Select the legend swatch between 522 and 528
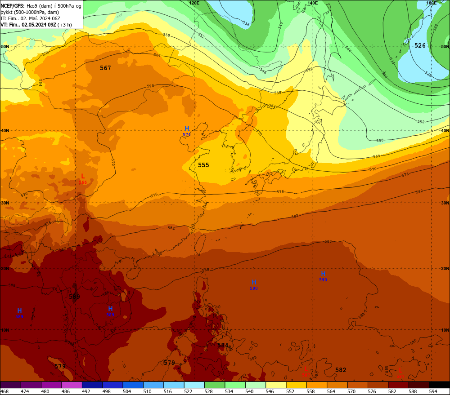Viewport: 450px width, 395px height. (x=194, y=385)
